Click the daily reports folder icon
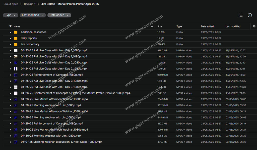Screen dimensions: 257x150 pyautogui.click(x=16, y=38)
